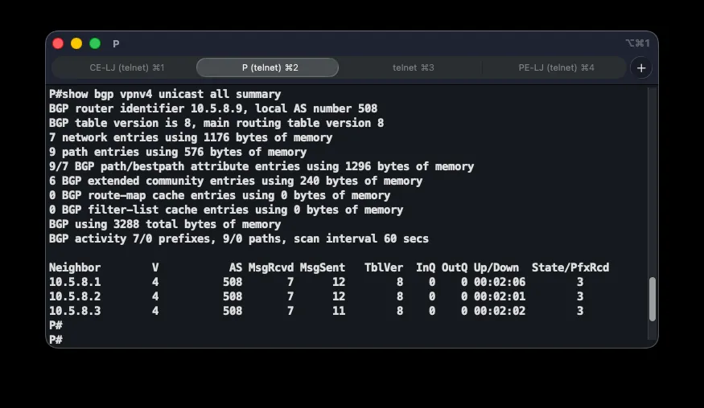Click the ⌥⌘1 shortcut indicator in title bar
The width and height of the screenshot is (704, 408).
(637, 43)
